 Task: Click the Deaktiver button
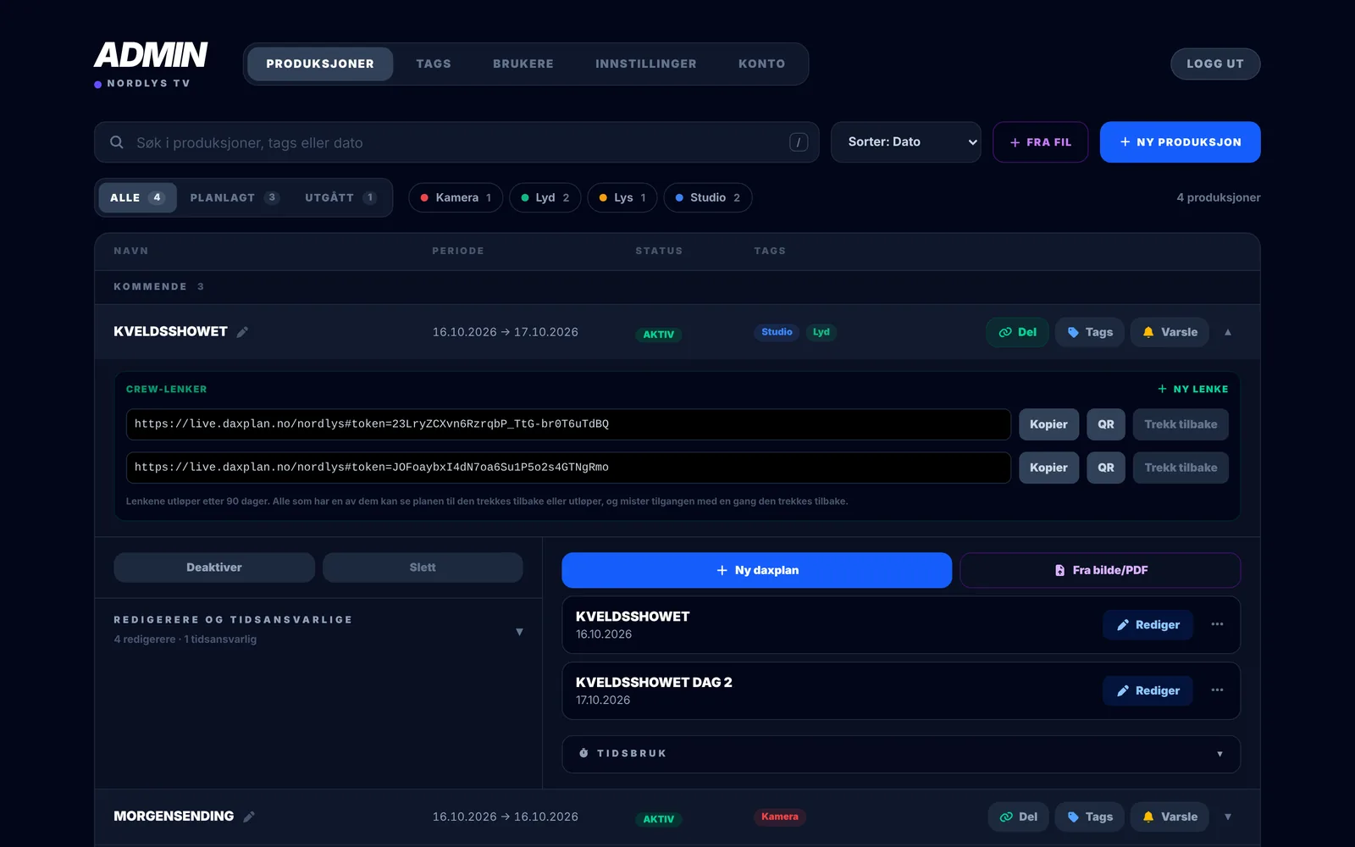(x=214, y=567)
